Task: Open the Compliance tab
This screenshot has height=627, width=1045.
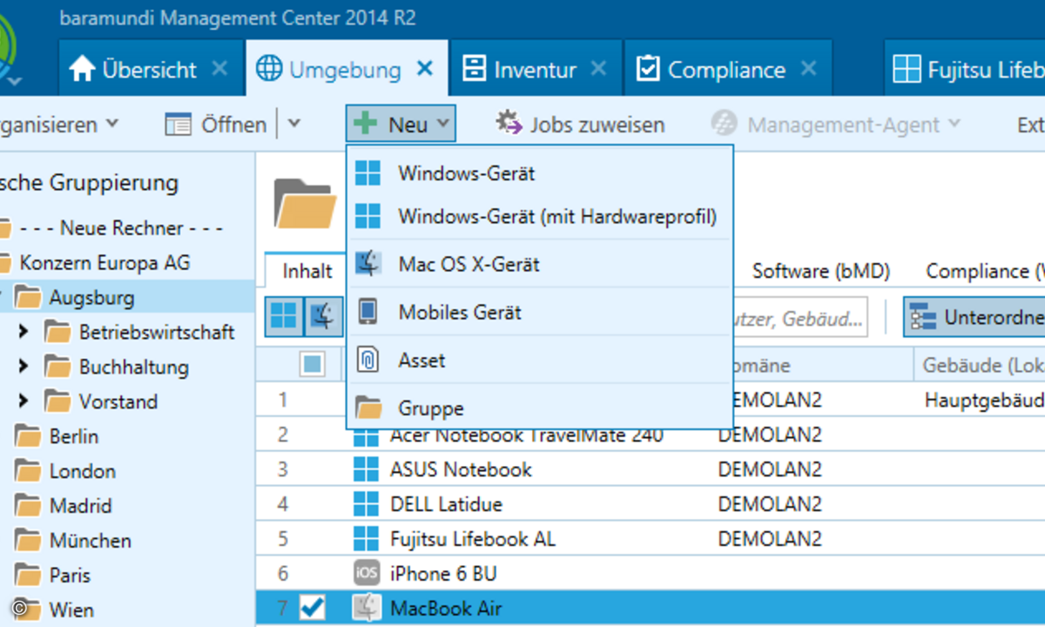Action: 726,70
